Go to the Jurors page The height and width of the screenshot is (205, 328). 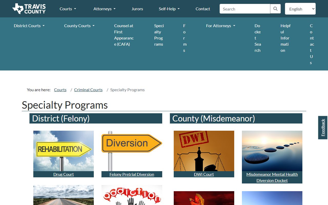click(x=137, y=9)
